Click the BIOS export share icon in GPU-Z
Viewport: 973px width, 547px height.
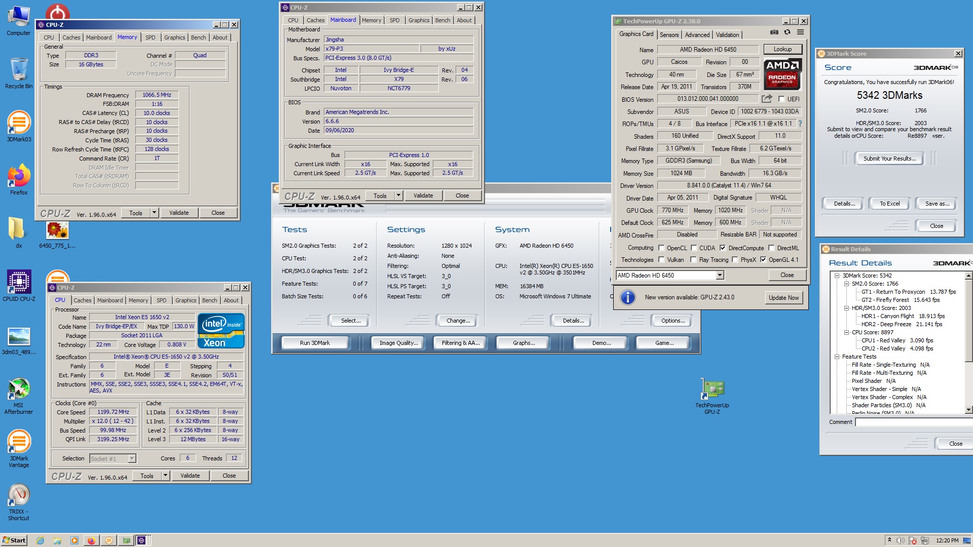(767, 99)
